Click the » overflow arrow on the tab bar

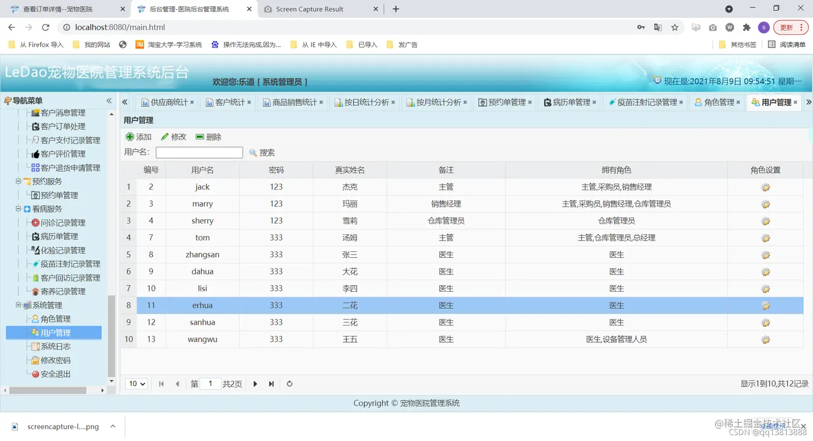(x=810, y=102)
